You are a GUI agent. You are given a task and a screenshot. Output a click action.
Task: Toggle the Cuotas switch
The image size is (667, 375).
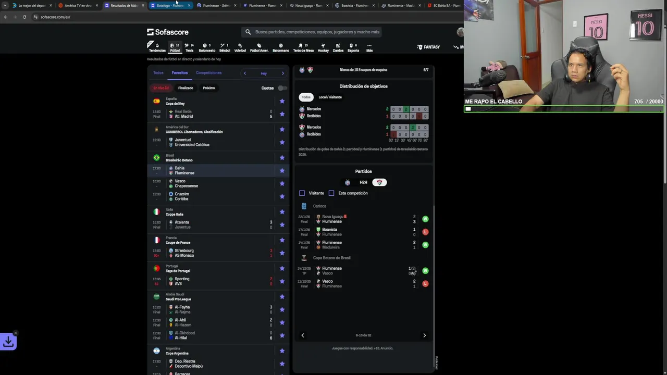[x=282, y=88]
